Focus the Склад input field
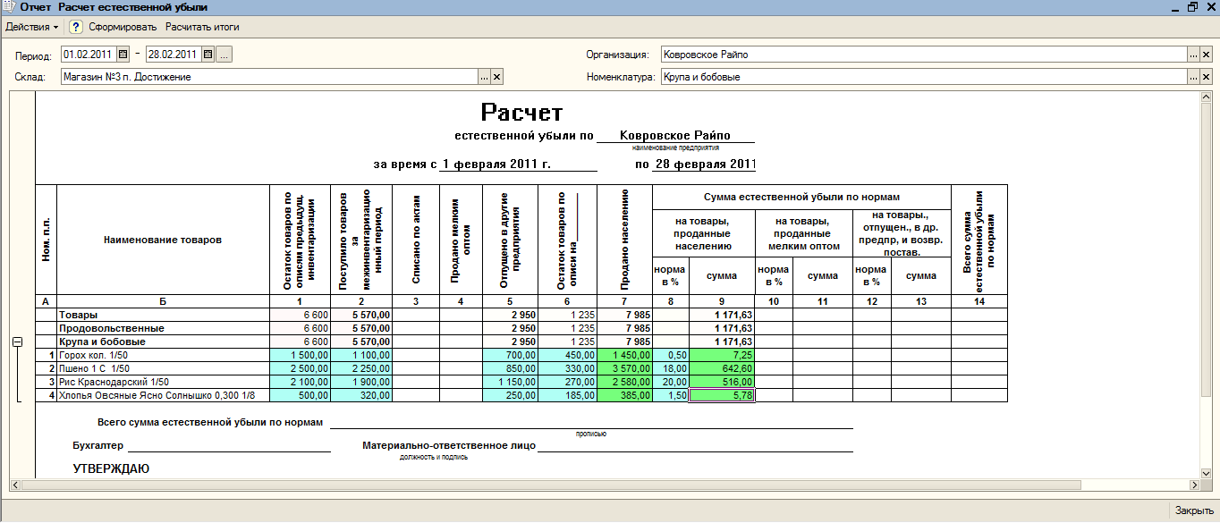This screenshot has width=1220, height=523. click(x=269, y=77)
